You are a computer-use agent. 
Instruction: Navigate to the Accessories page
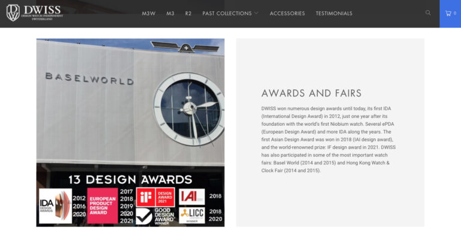tap(288, 14)
